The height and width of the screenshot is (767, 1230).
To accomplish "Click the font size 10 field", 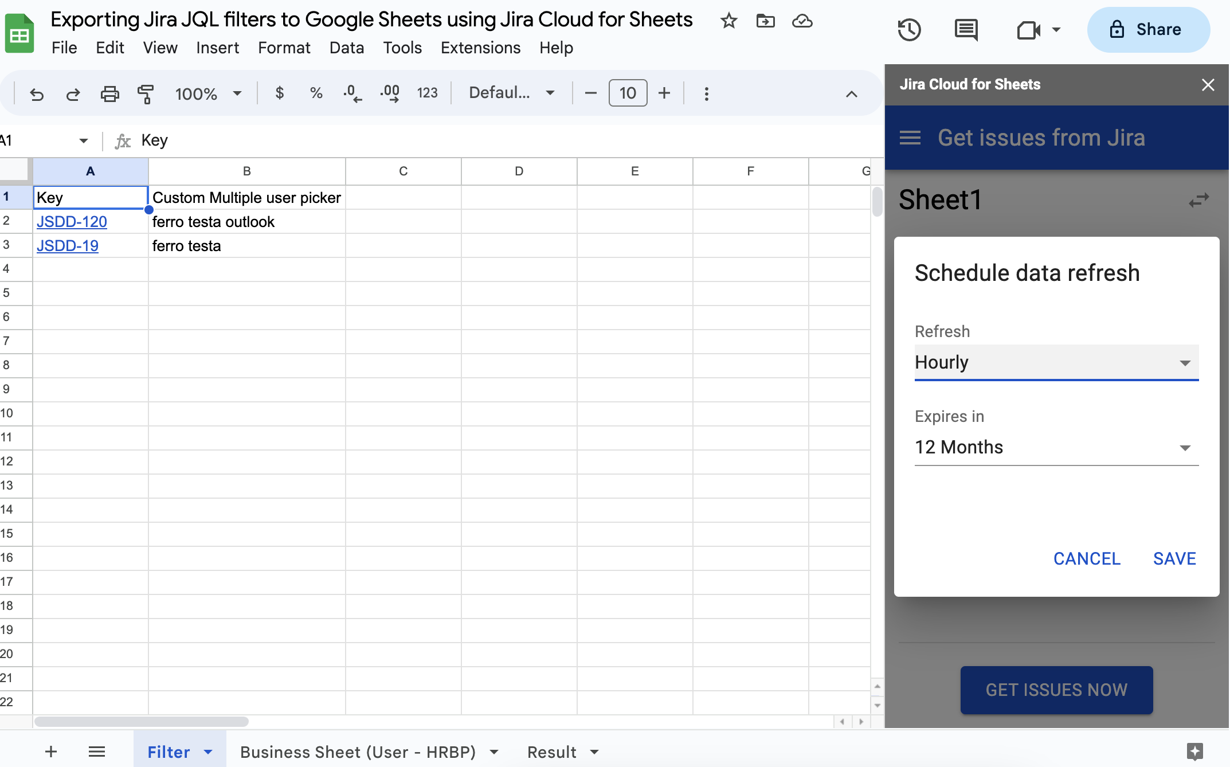I will pos(628,93).
